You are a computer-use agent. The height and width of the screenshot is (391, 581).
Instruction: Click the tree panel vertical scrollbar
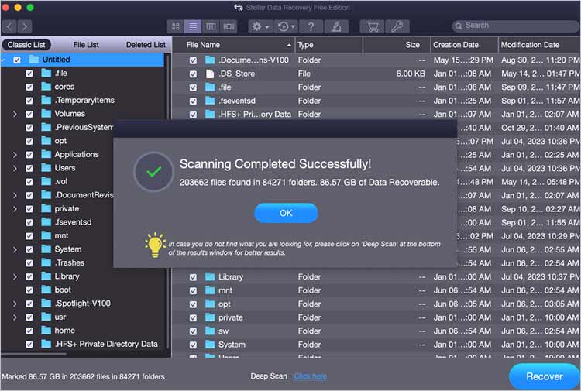[167, 202]
